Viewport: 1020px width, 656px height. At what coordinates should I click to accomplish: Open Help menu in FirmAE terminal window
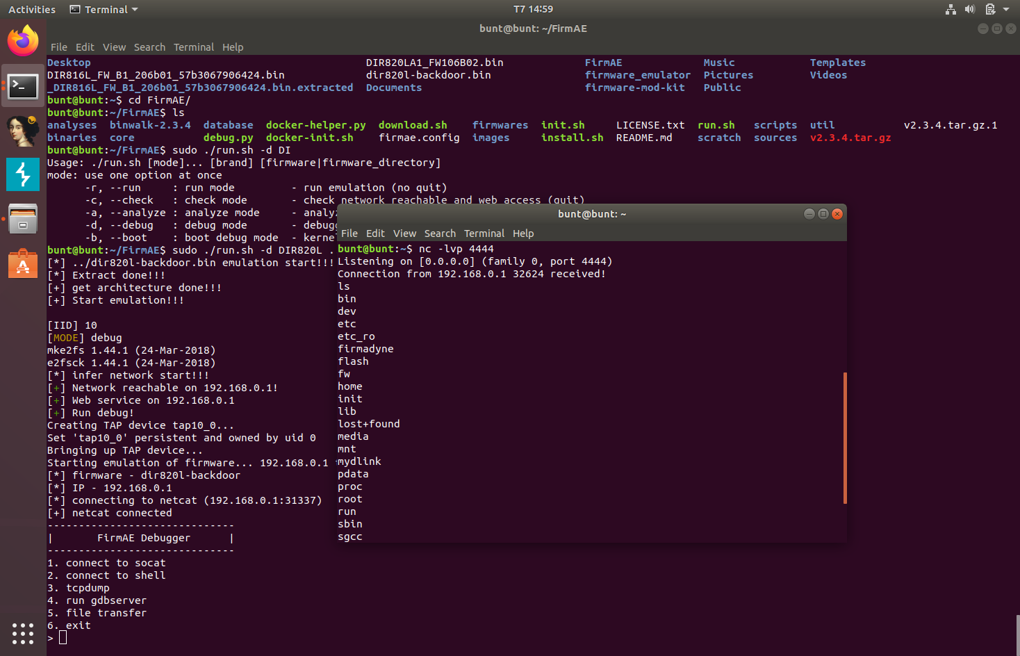pos(233,47)
